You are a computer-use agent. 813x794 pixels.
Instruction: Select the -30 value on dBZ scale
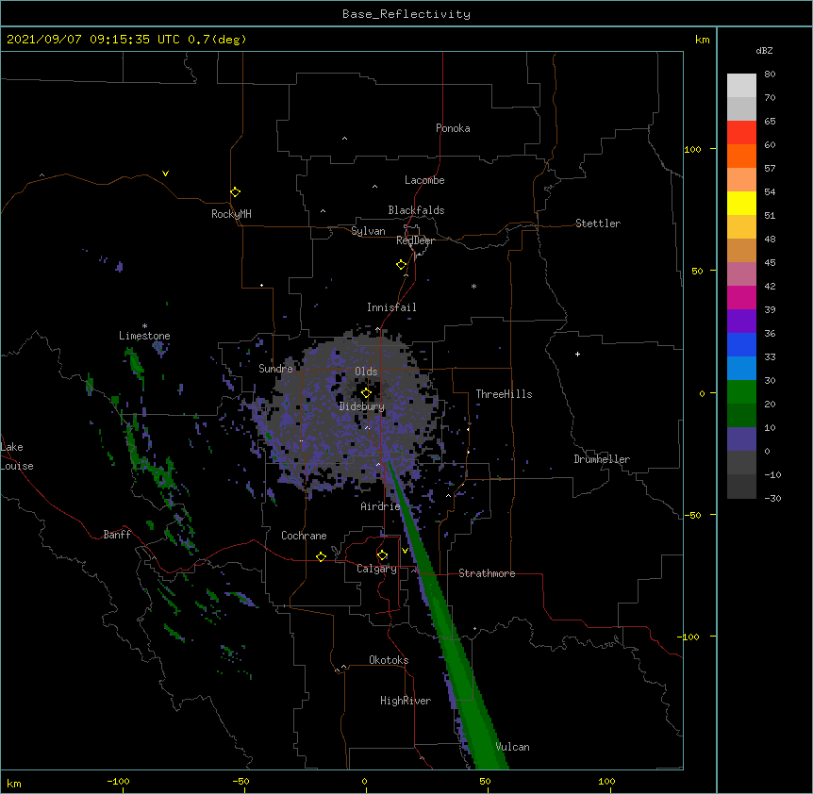pos(772,499)
